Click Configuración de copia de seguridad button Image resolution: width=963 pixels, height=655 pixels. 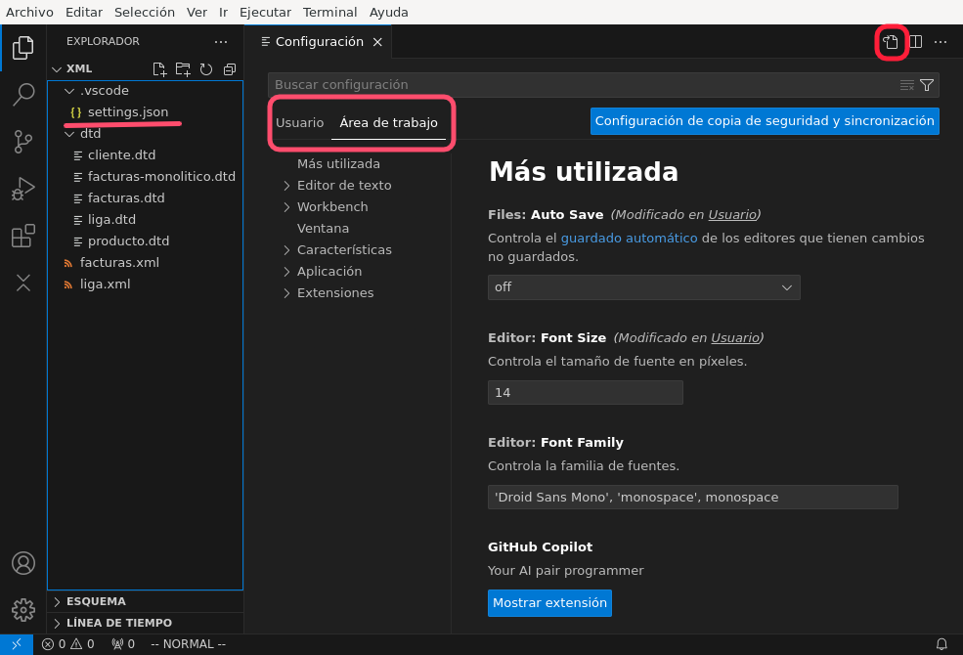coord(765,121)
